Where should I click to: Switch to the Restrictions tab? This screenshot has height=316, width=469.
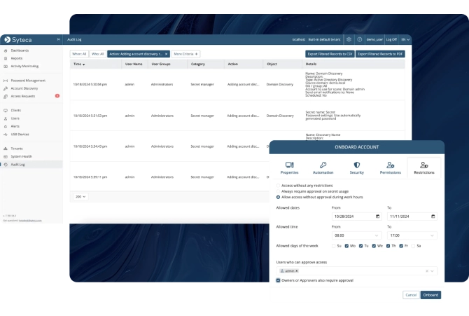[424, 168]
